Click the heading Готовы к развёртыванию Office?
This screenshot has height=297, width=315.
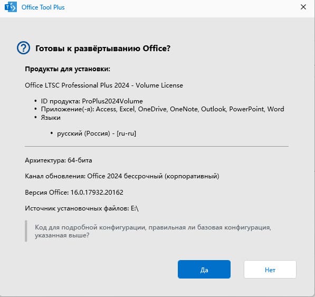[103, 49]
